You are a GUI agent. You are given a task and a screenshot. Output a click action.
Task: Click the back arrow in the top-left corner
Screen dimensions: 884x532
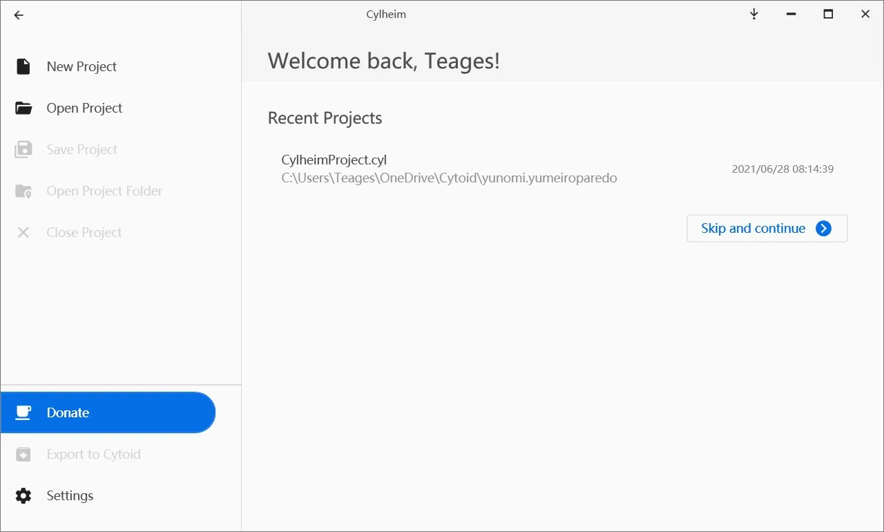tap(18, 15)
